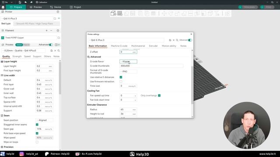Viewport: 280px width, 157px height.
Task: Remove a filament with the minus icon
Action: point(51,31)
